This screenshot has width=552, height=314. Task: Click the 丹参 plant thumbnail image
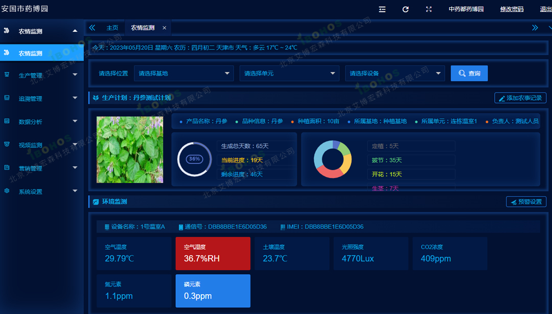[x=130, y=150]
